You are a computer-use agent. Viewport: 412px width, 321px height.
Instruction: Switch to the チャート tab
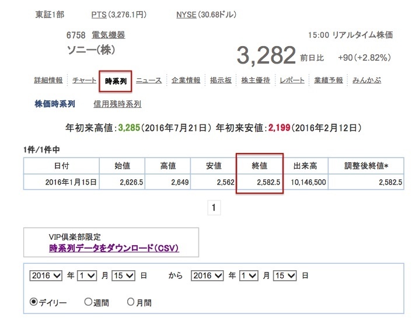pyautogui.click(x=85, y=80)
